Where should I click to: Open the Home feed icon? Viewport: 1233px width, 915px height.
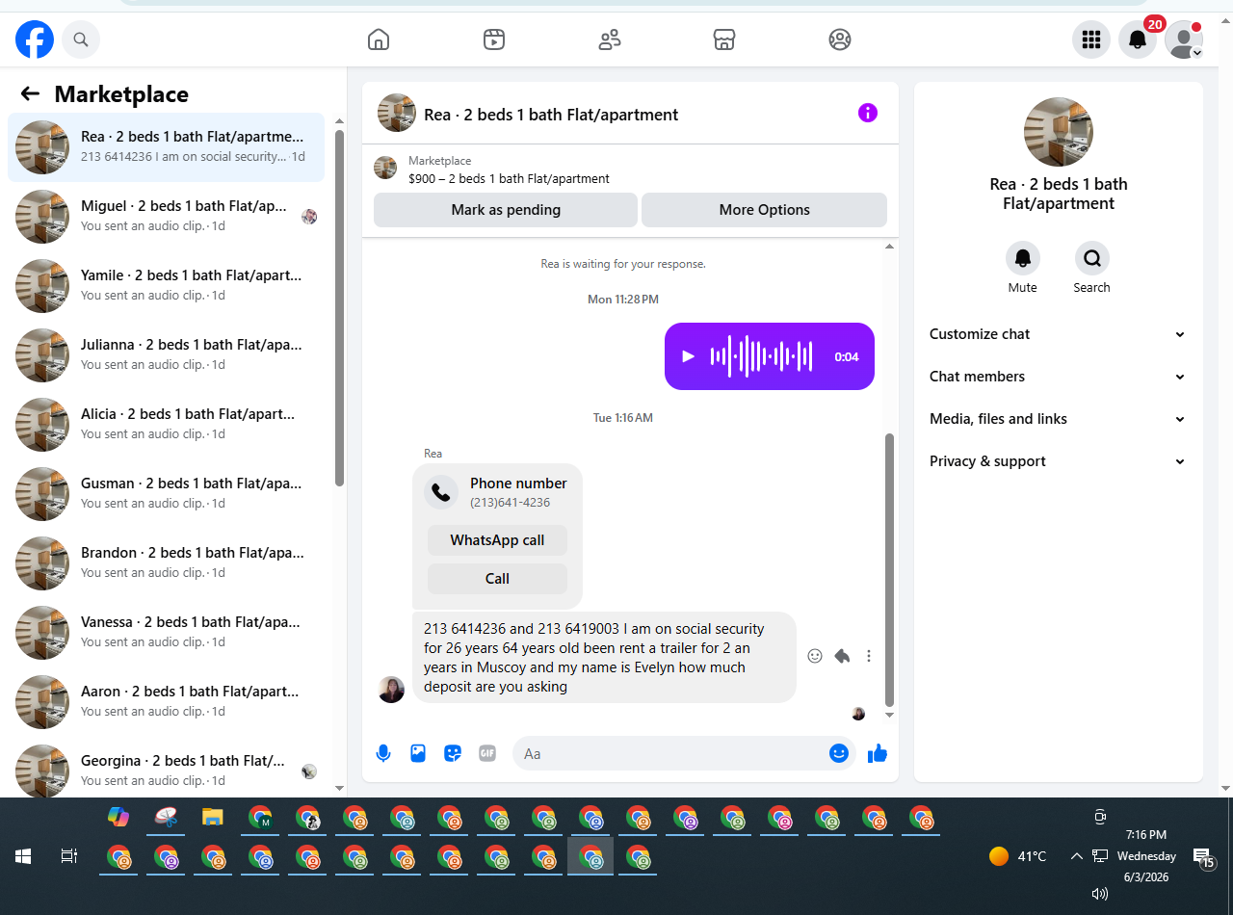click(x=379, y=39)
